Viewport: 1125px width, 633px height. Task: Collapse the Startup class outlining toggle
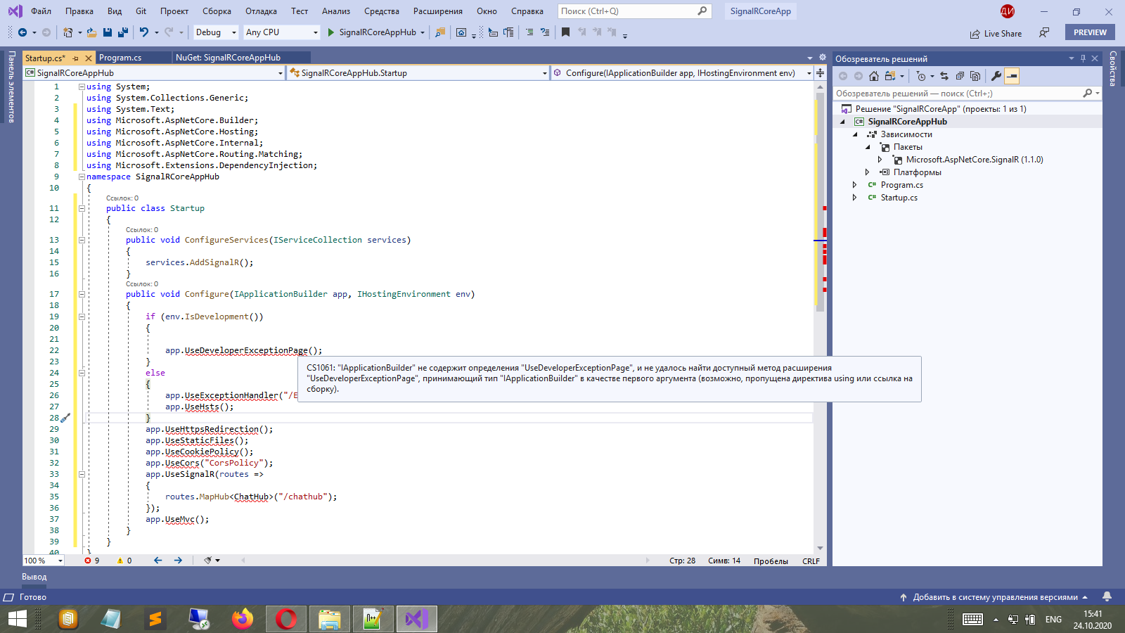(82, 208)
